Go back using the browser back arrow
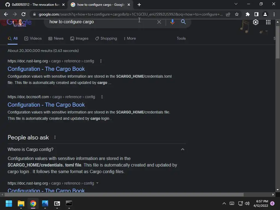Image resolution: width=280 pixels, height=210 pixels. pyautogui.click(x=6, y=14)
